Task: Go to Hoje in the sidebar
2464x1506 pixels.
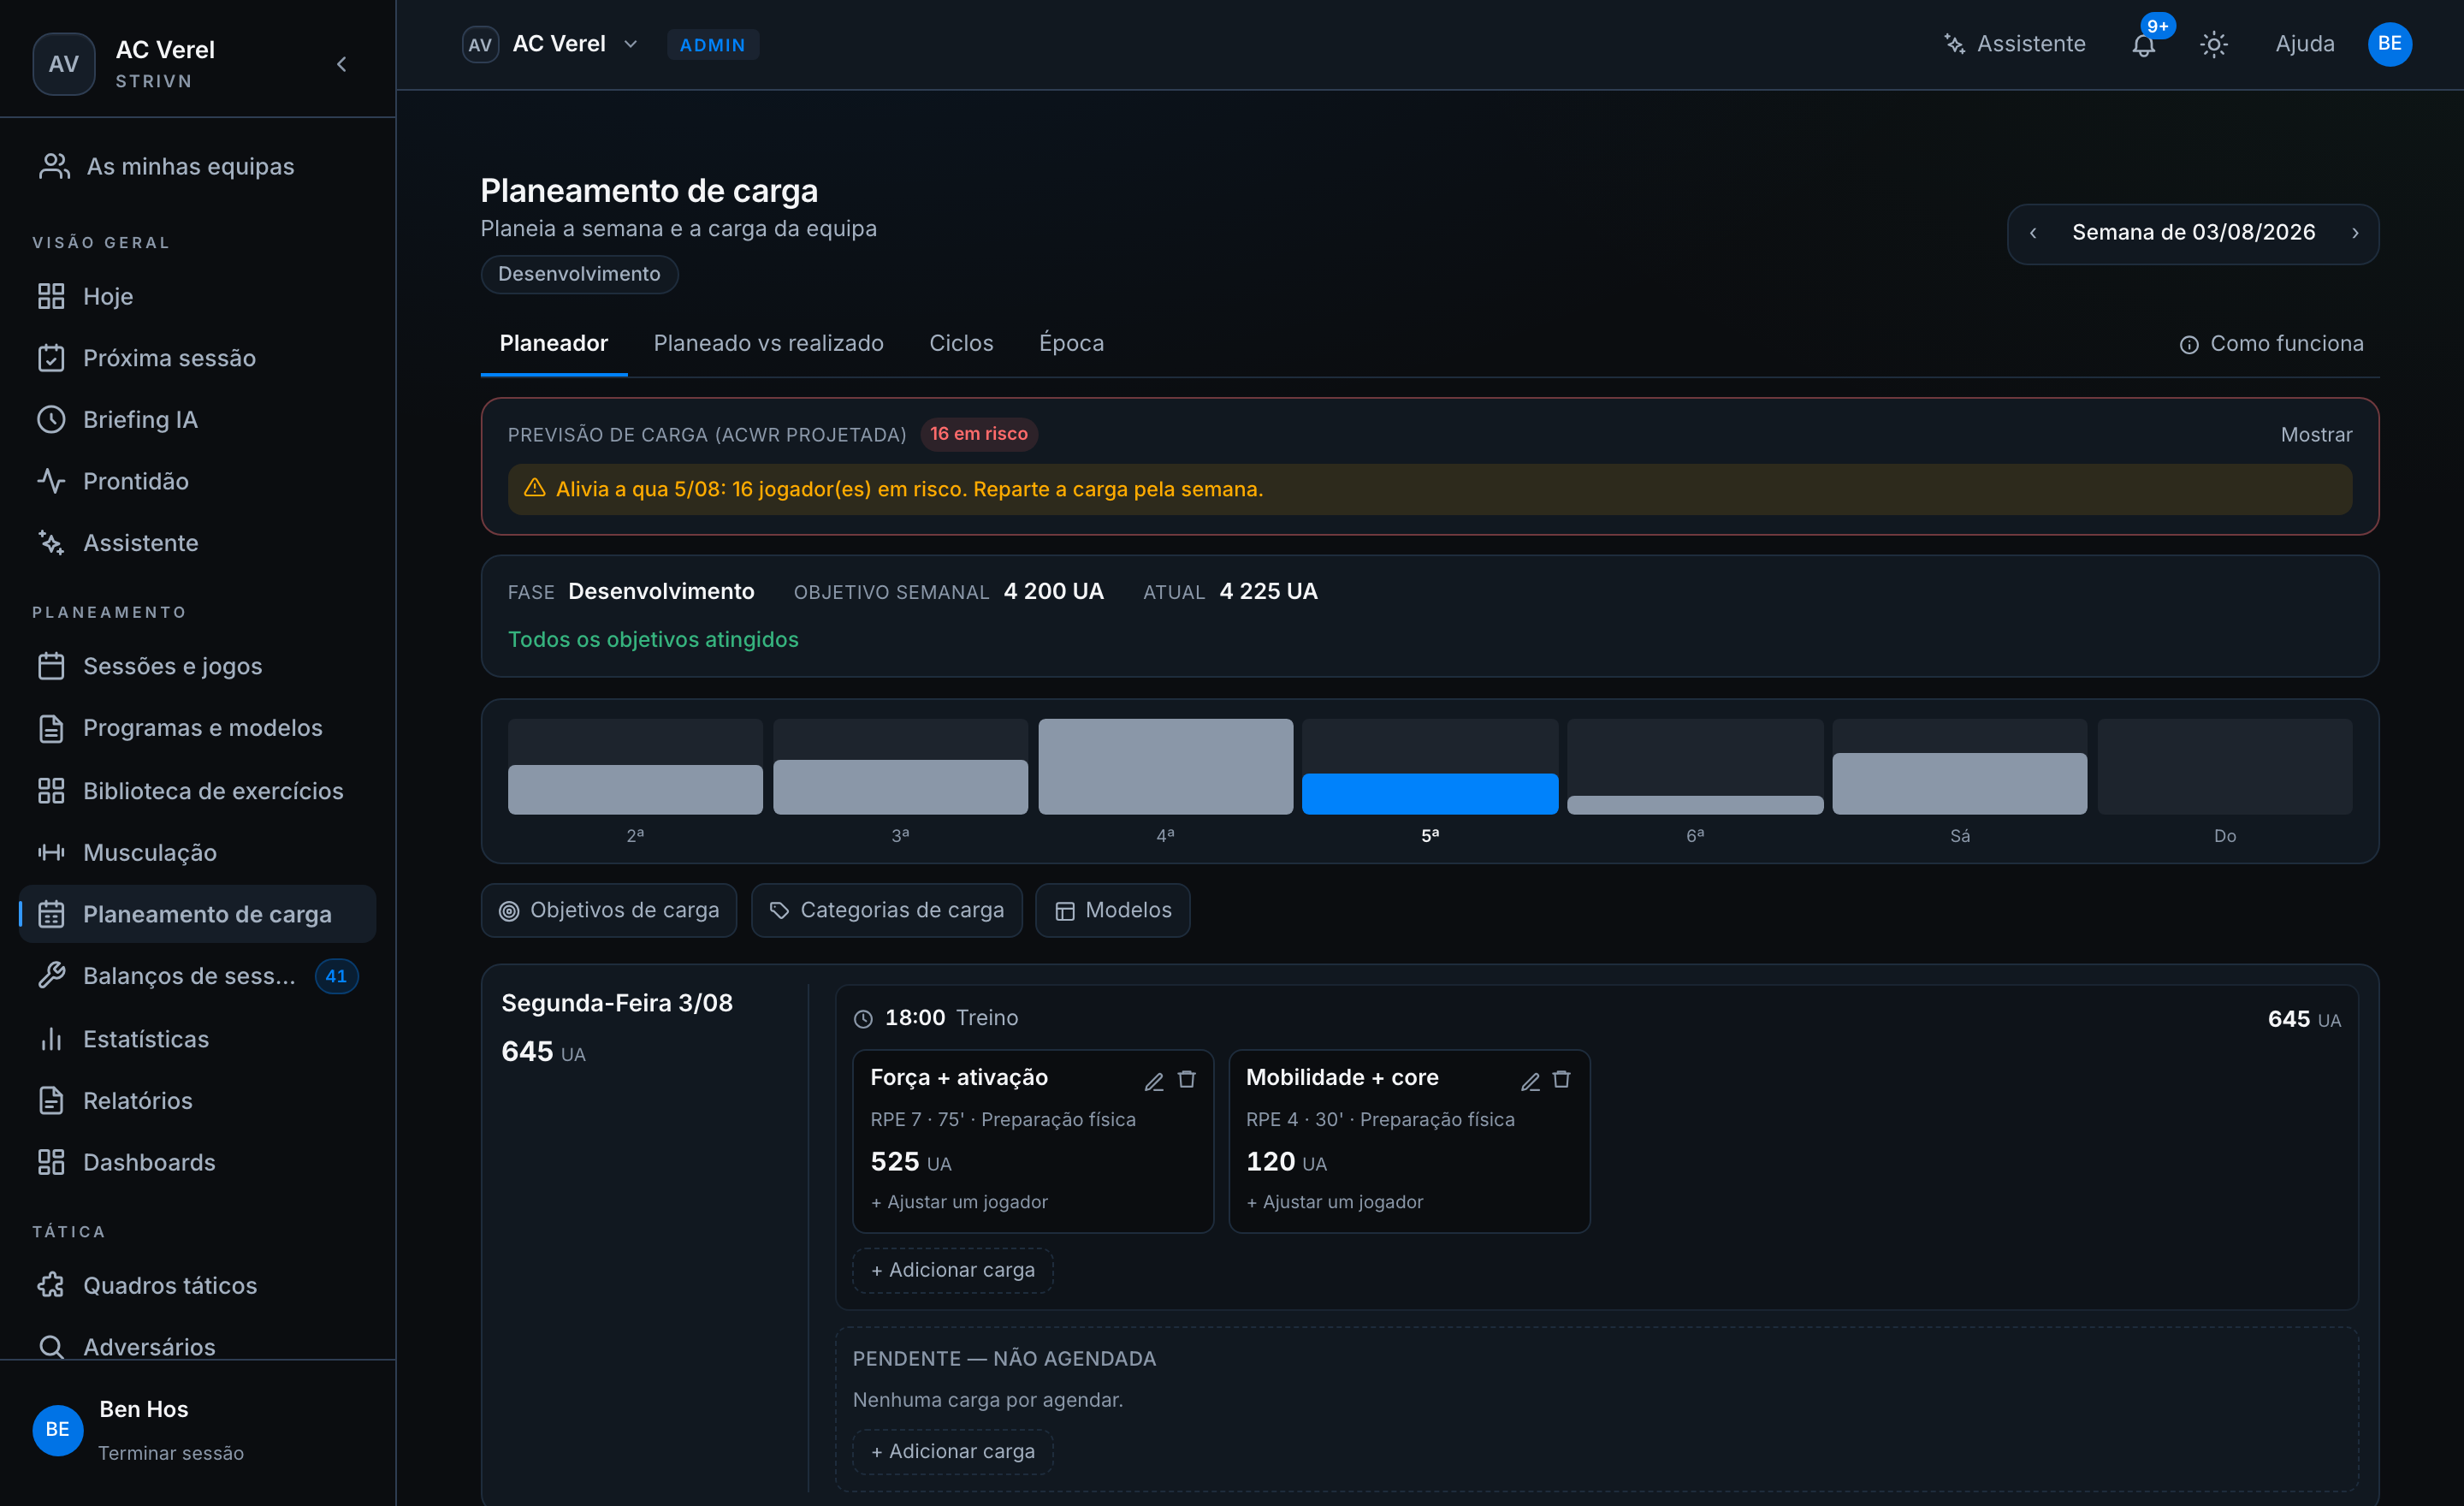Action: coord(197,297)
